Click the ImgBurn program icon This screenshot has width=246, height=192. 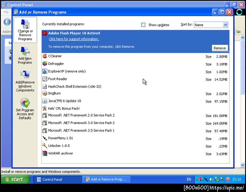click(45, 93)
